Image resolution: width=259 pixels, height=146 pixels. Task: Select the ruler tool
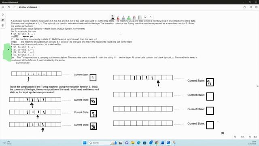(x=140, y=17)
